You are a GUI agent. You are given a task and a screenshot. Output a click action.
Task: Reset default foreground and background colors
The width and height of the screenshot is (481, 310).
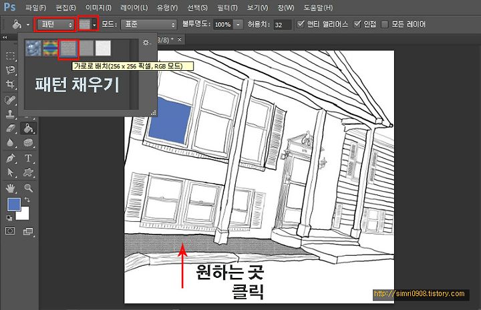click(9, 218)
